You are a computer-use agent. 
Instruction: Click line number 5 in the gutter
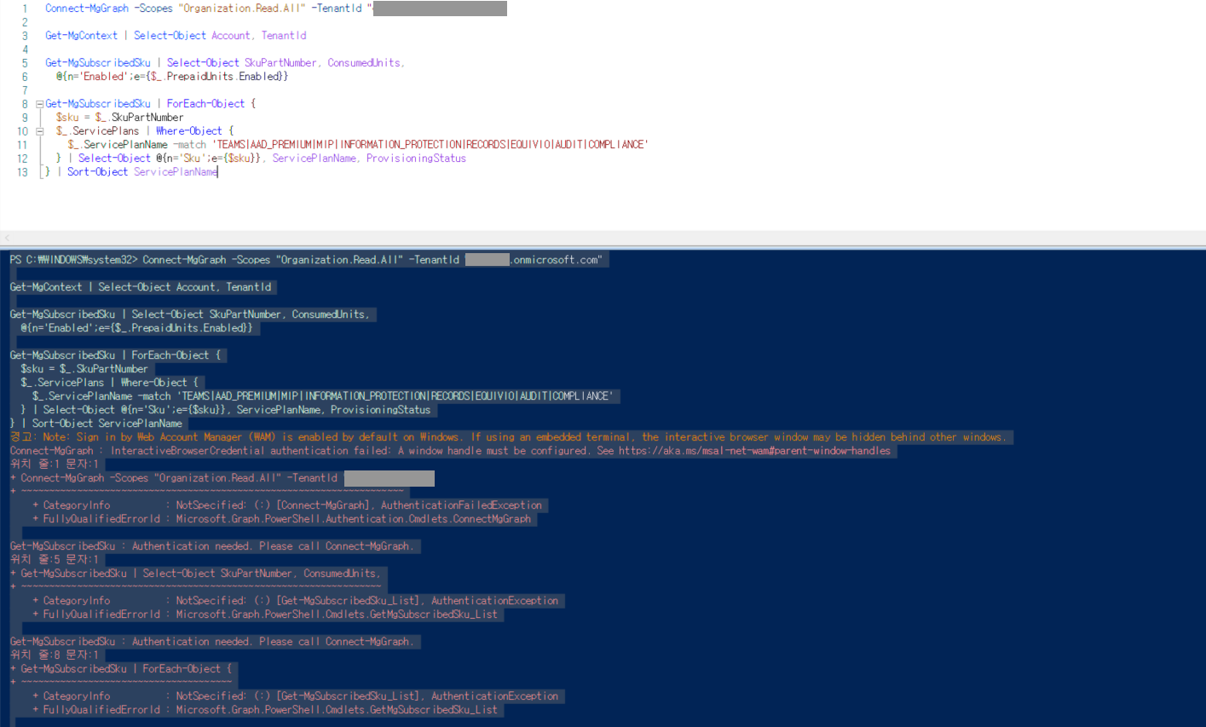coord(25,63)
